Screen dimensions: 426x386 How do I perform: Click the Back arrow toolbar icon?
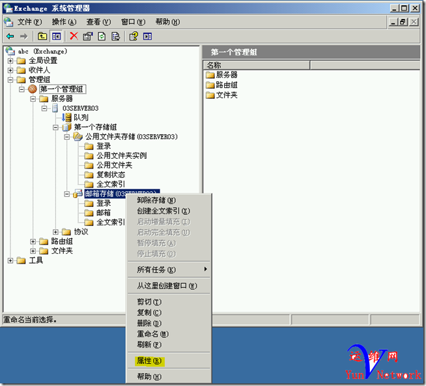click(10, 36)
